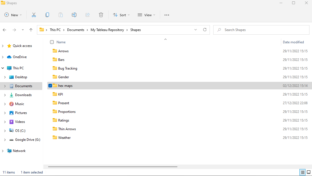
Task: Click in the Search Shapes field
Action: pos(261,30)
